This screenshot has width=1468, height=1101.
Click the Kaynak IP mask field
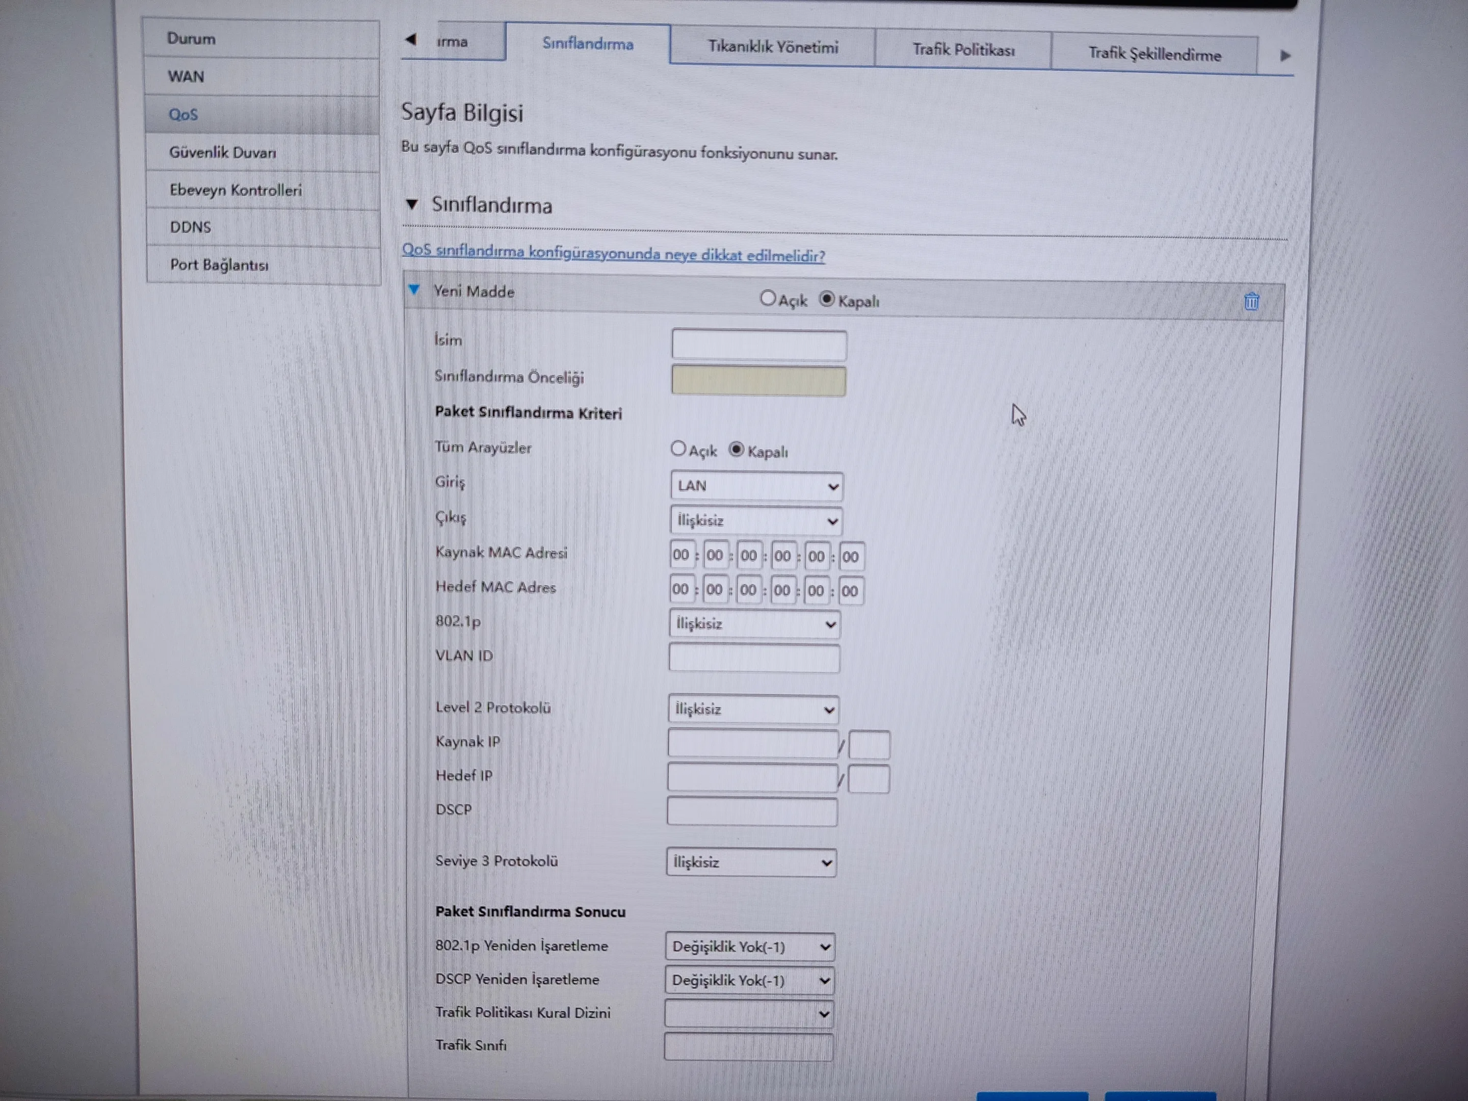click(870, 745)
